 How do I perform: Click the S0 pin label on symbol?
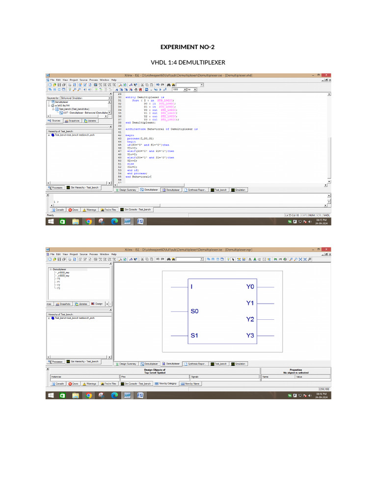[194, 311]
